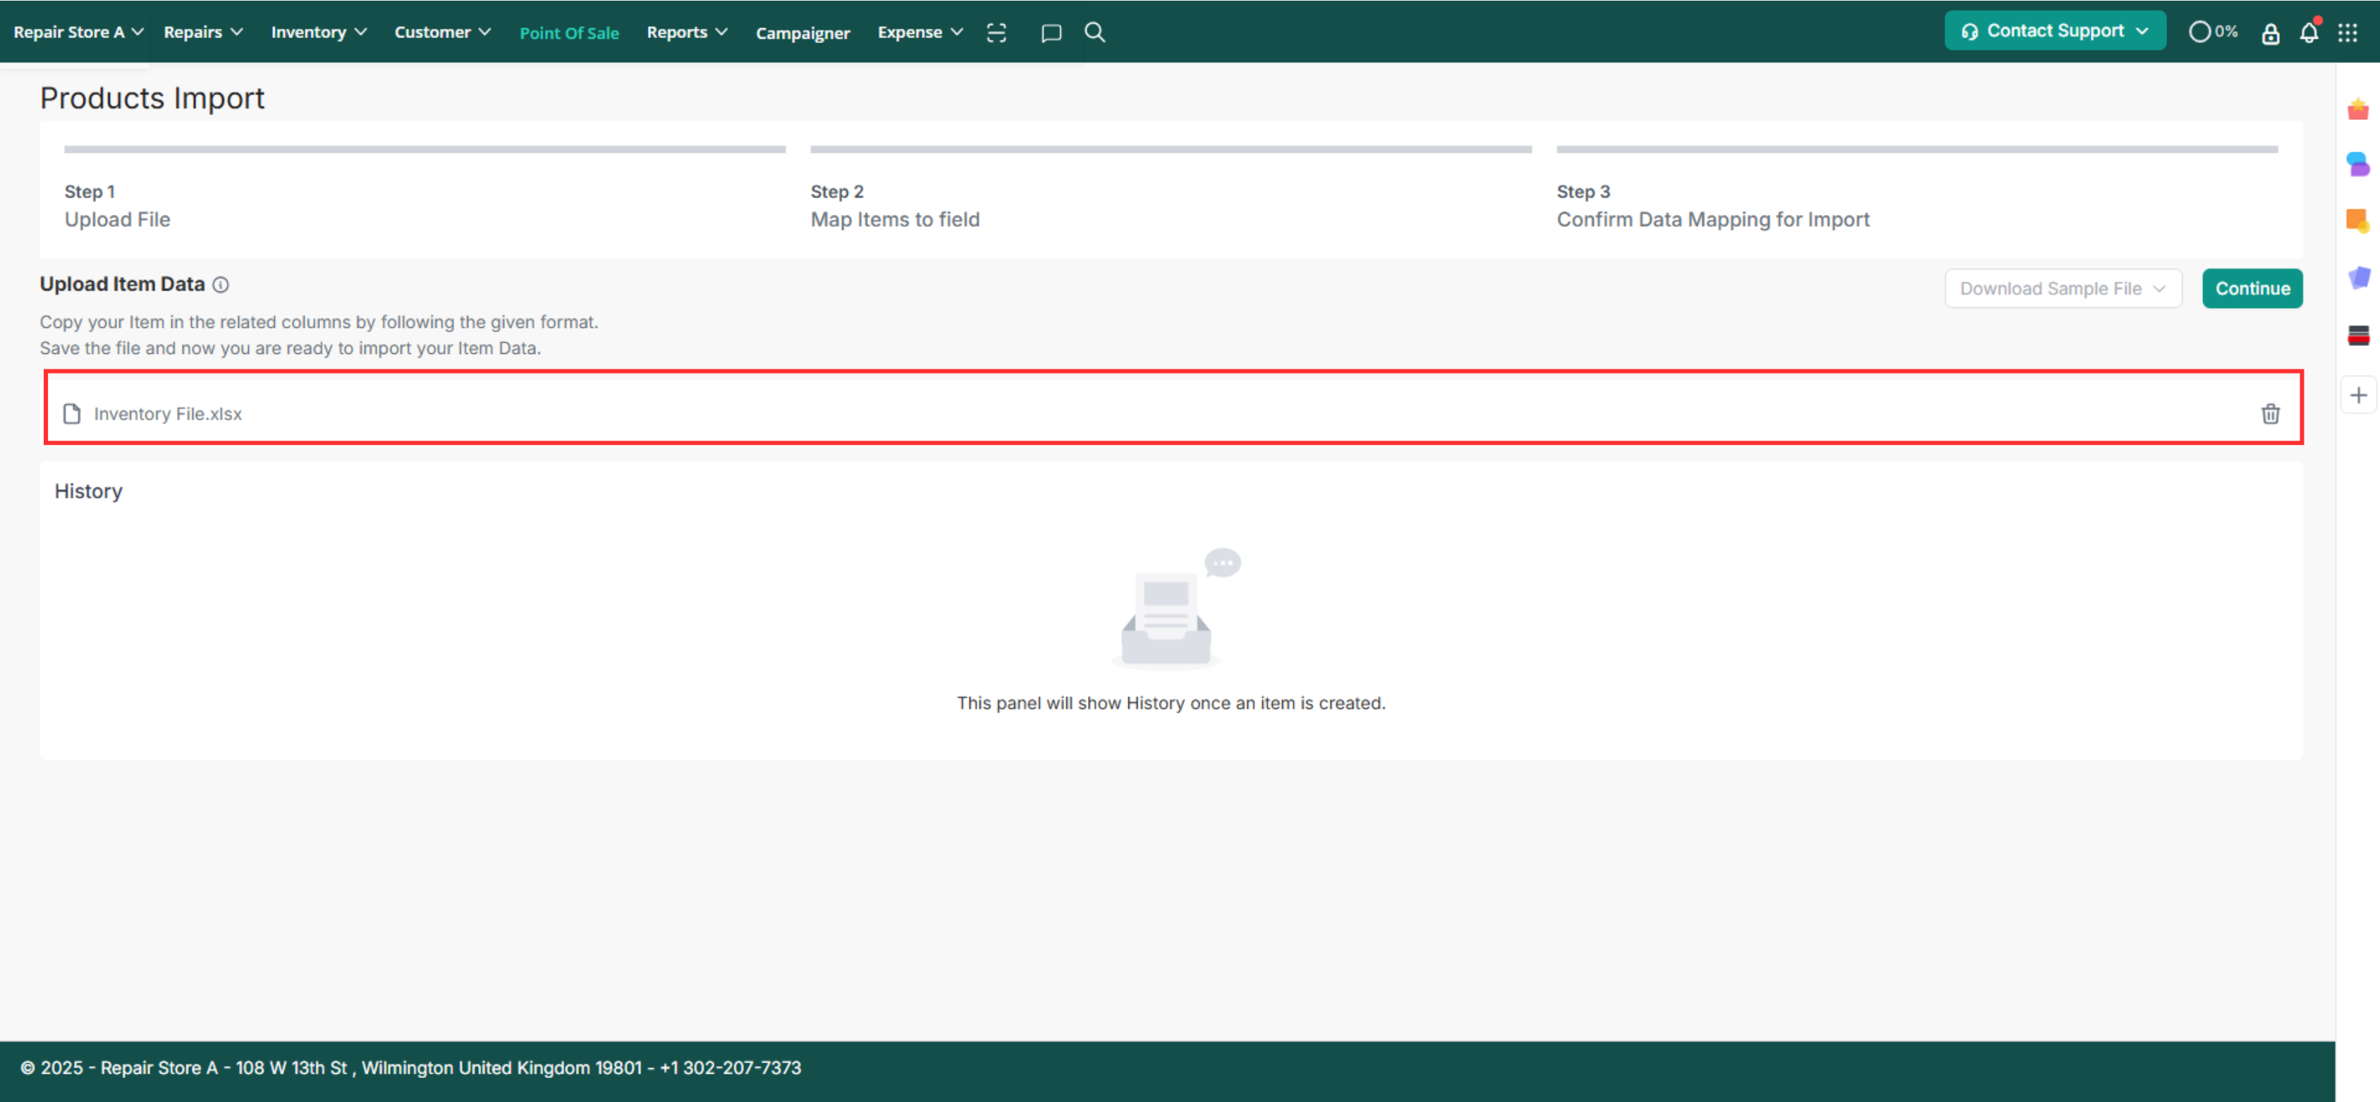Click the Continue button

pos(2252,289)
